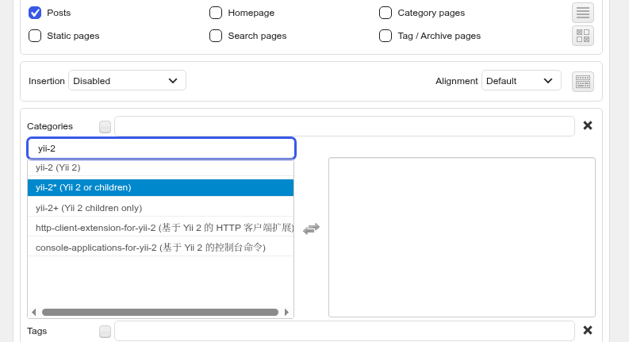This screenshot has width=629, height=342.
Task: Click the category search field containing yii-2
Action: pos(161,148)
